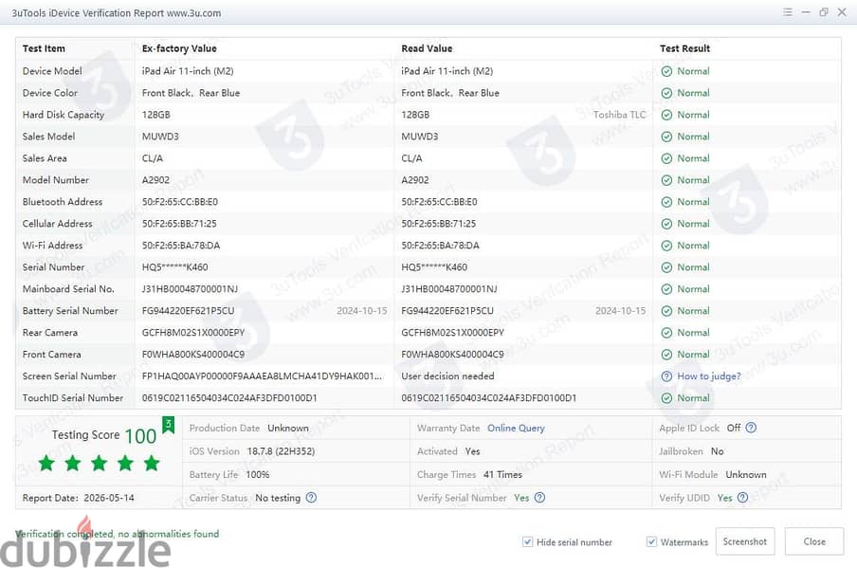Close the window with the X button
This screenshot has height=568, width=857.
(x=842, y=12)
